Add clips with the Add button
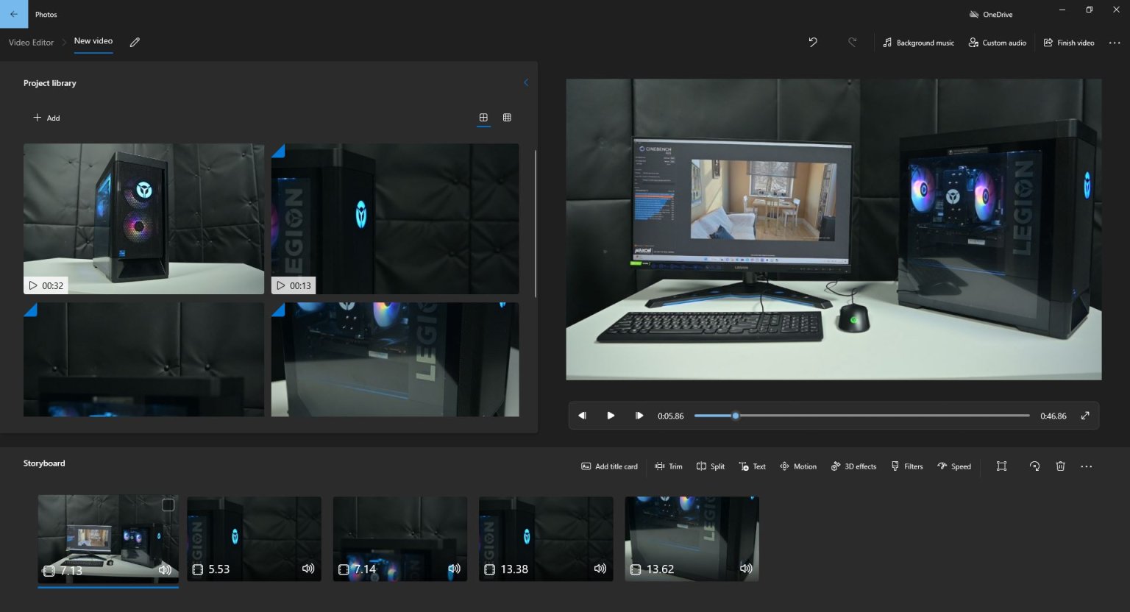1130x612 pixels. click(46, 118)
